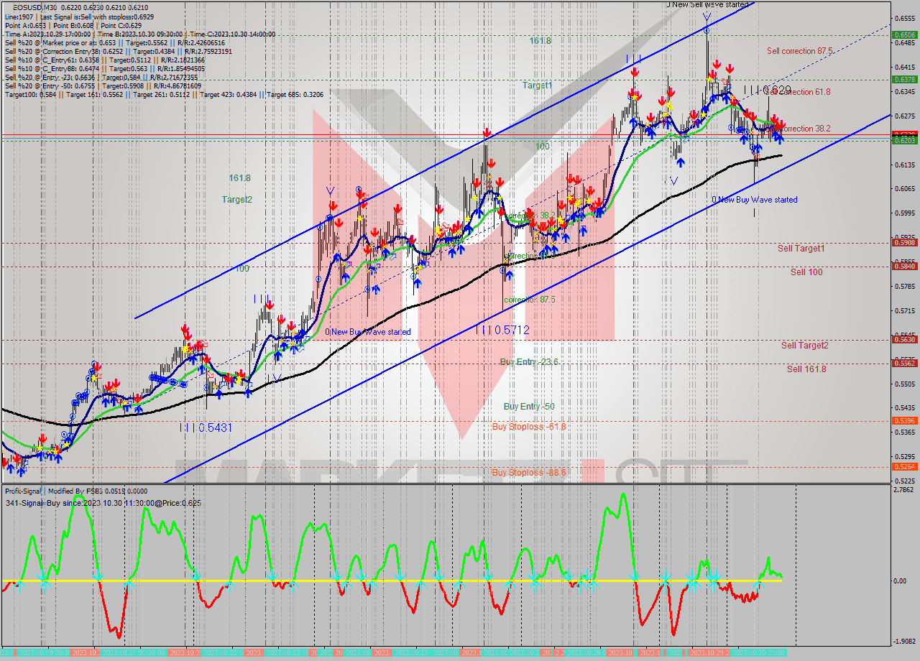Select the Buy Stoploss -61.8 label

point(528,427)
